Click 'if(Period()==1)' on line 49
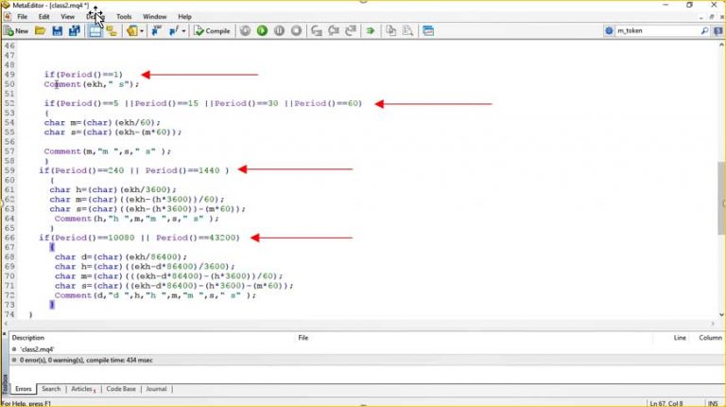This screenshot has height=407, width=726. pos(83,75)
